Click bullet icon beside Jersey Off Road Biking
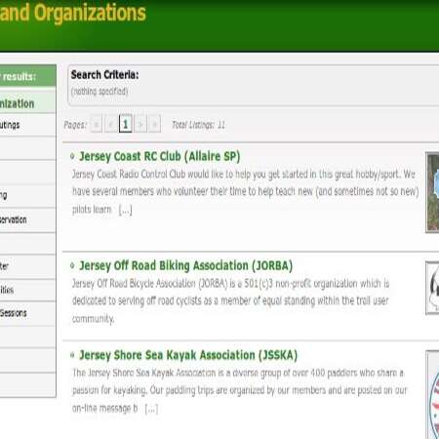The image size is (439, 439). click(x=72, y=265)
